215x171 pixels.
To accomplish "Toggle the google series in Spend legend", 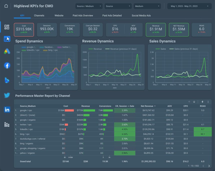I will 29,47.
